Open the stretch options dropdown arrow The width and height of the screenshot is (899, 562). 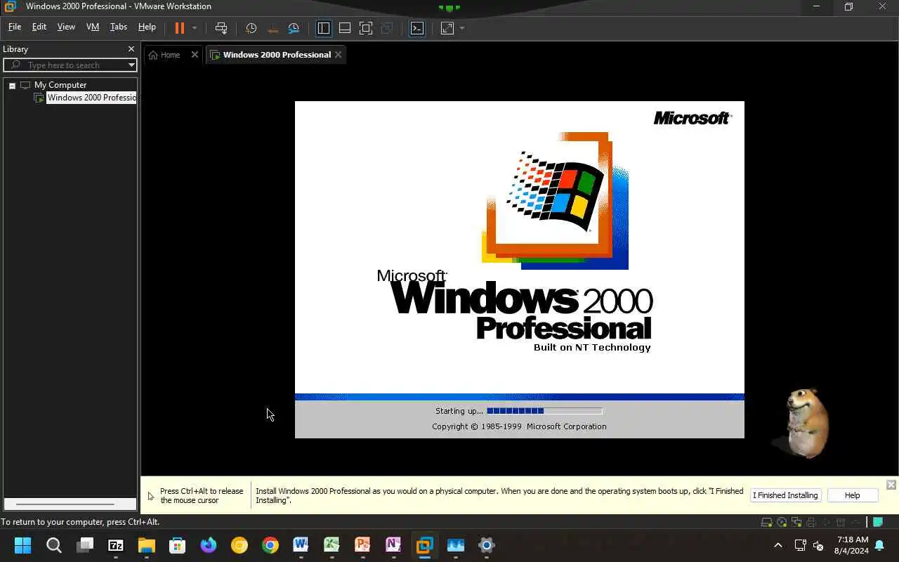pos(462,28)
